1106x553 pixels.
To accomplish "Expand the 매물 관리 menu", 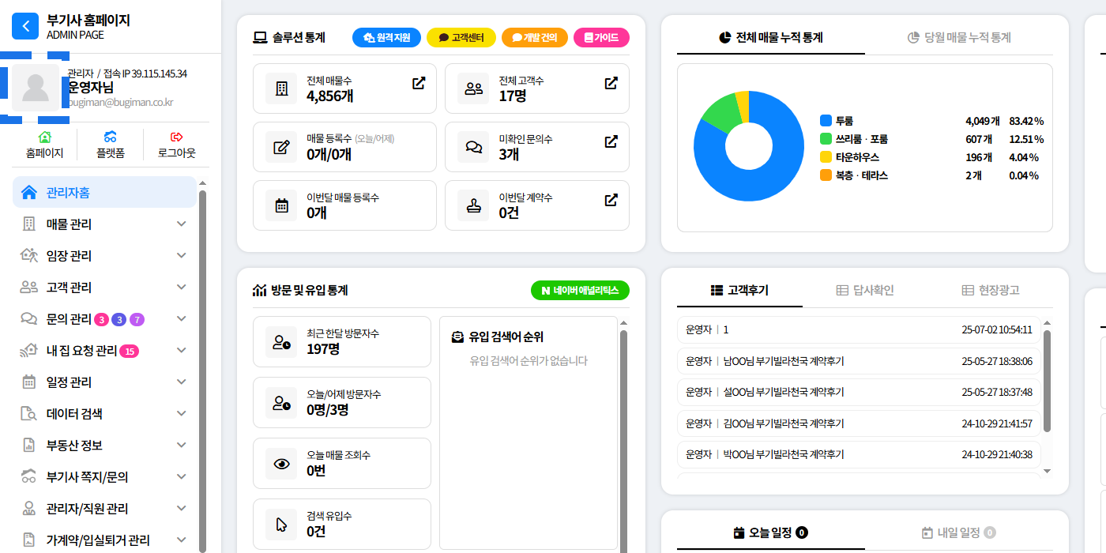I will [182, 224].
